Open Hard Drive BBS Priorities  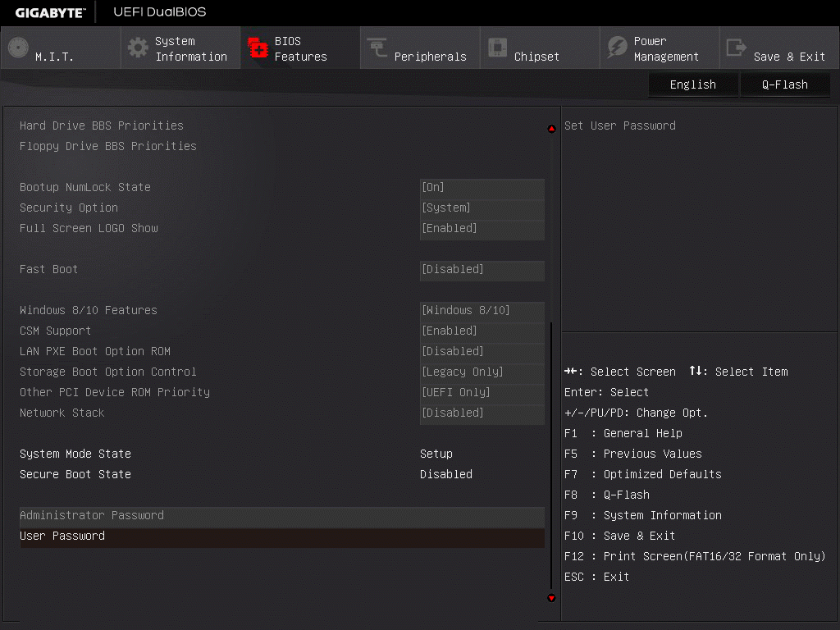coord(101,126)
